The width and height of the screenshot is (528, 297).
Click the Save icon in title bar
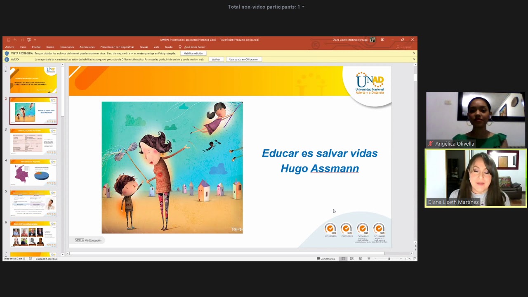[x=9, y=40]
